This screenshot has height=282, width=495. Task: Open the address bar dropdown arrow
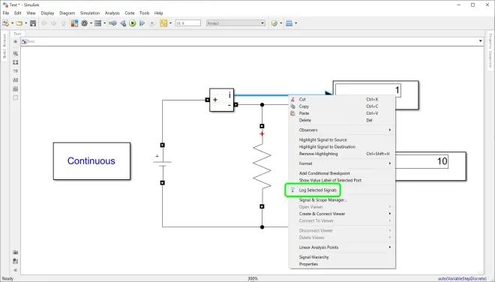tap(481, 41)
